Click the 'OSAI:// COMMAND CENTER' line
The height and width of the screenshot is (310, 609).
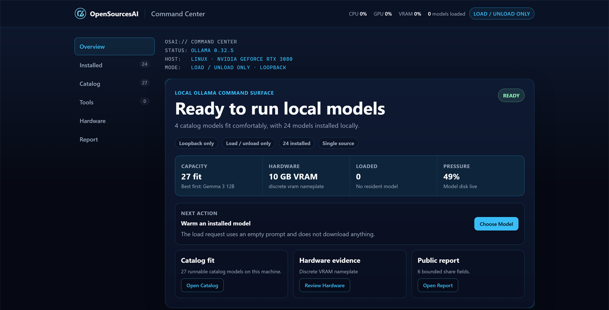201,42
